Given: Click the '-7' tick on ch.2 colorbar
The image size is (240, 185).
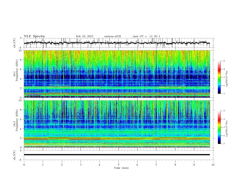Looking at the screenshot, I should [x=223, y=144].
